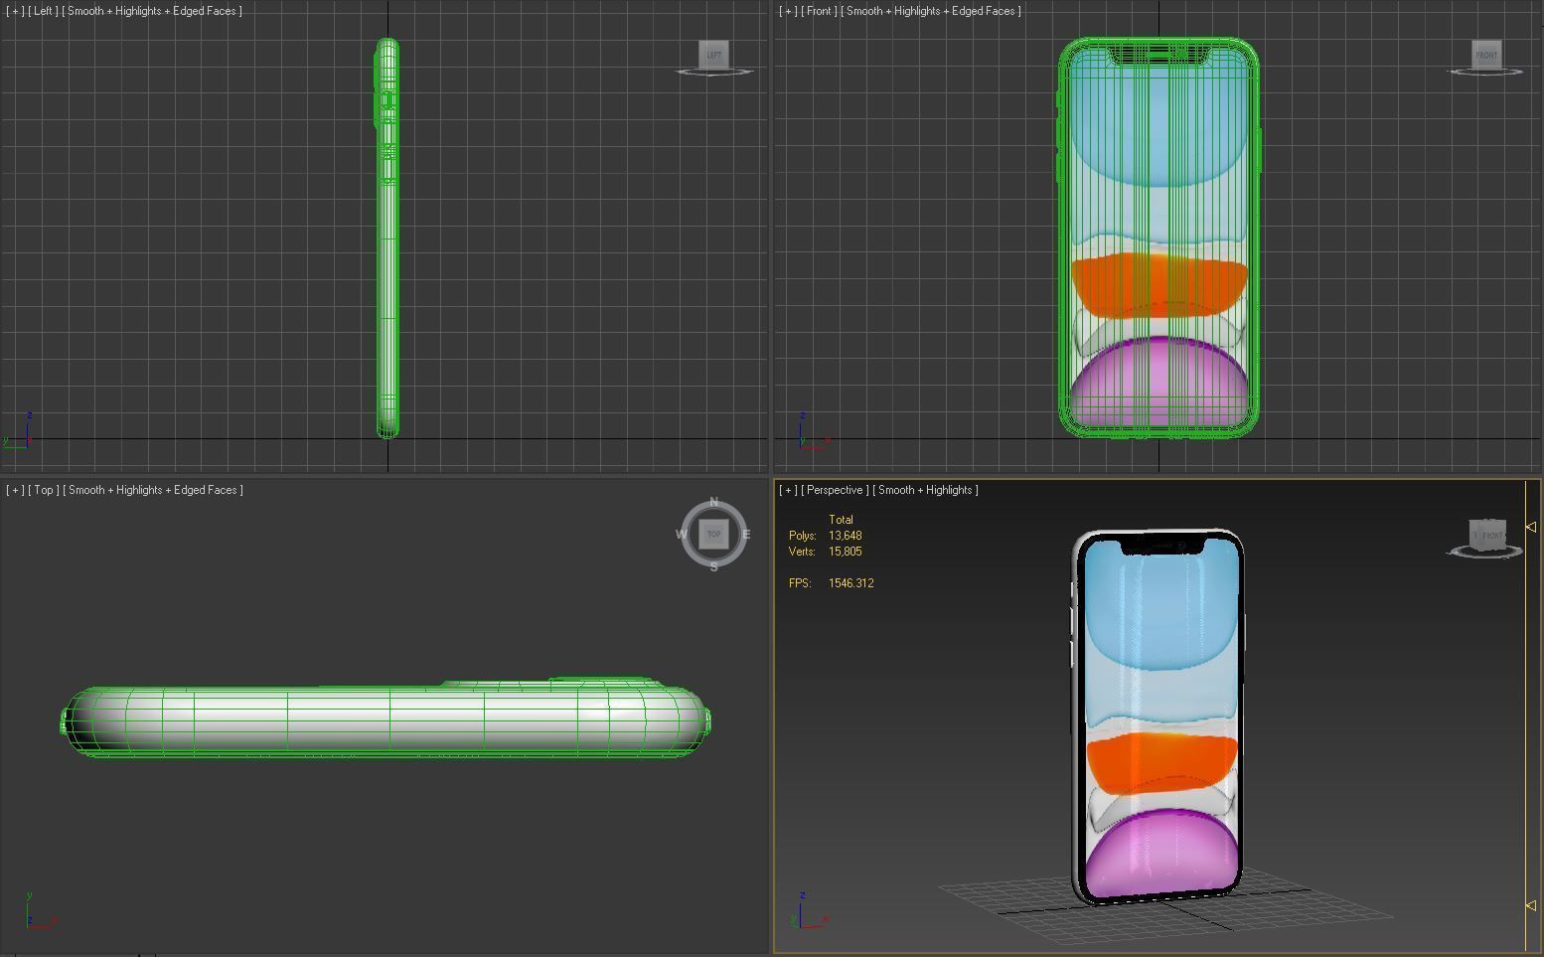Open the [+] general menu in Top viewport
Image resolution: width=1544 pixels, height=957 pixels.
[x=14, y=490]
